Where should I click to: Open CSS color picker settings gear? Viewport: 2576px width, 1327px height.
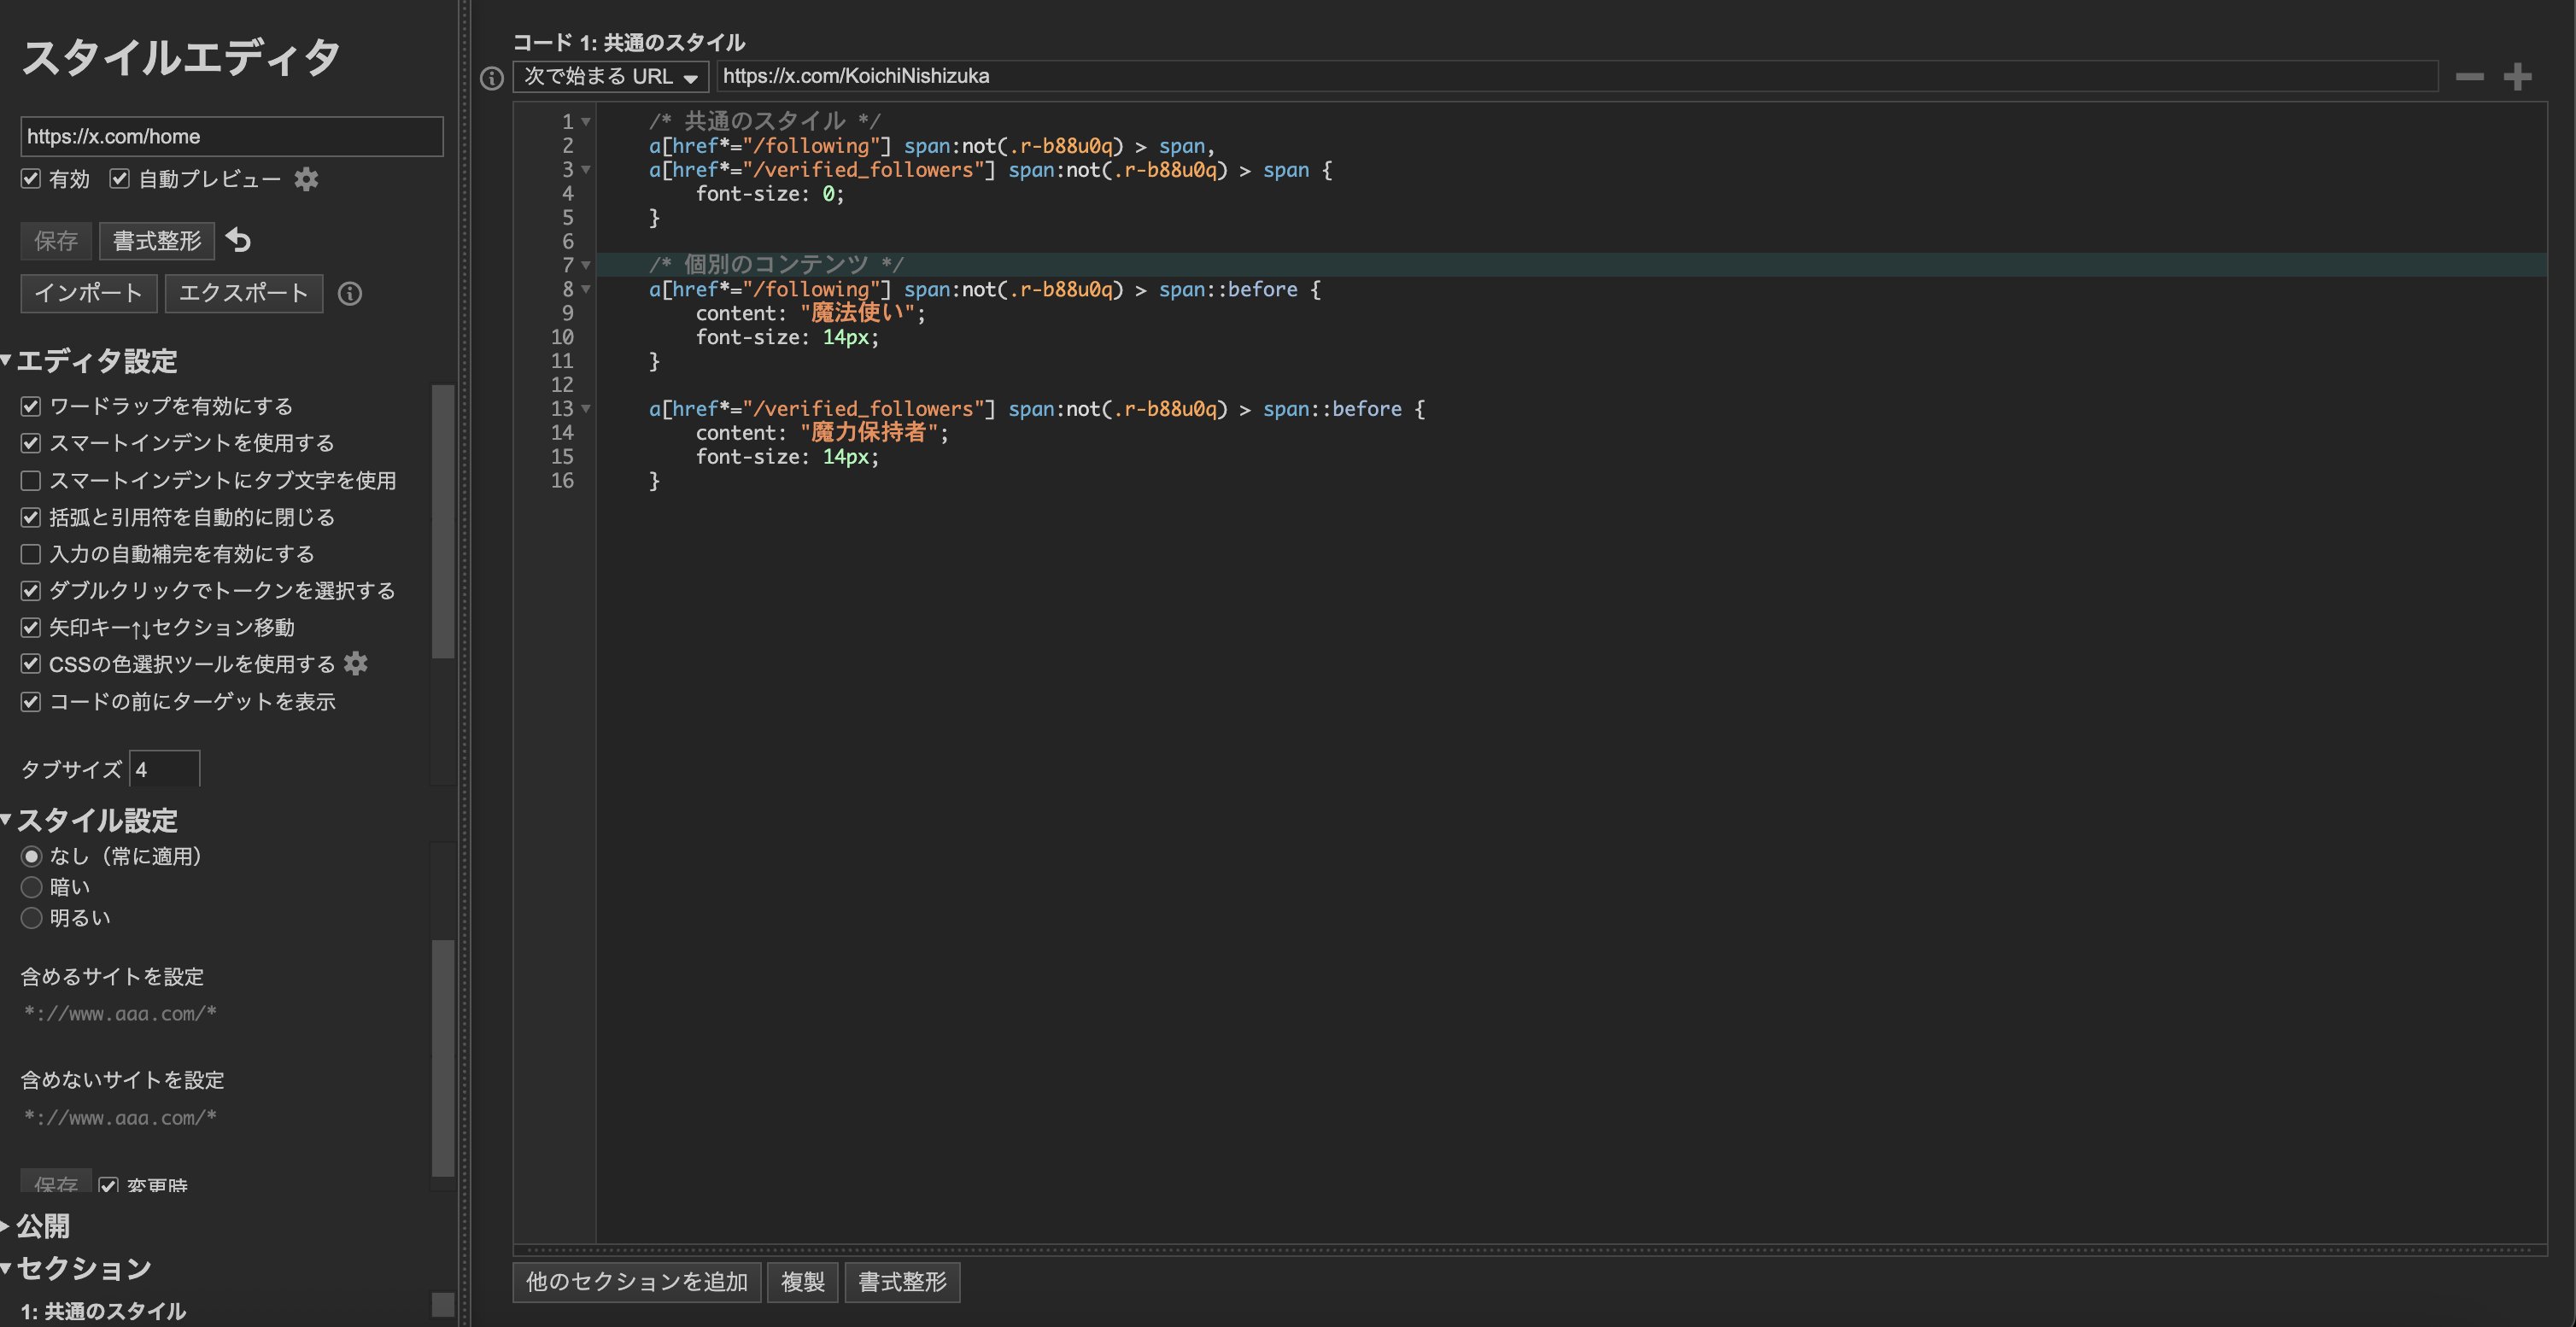coord(355,663)
